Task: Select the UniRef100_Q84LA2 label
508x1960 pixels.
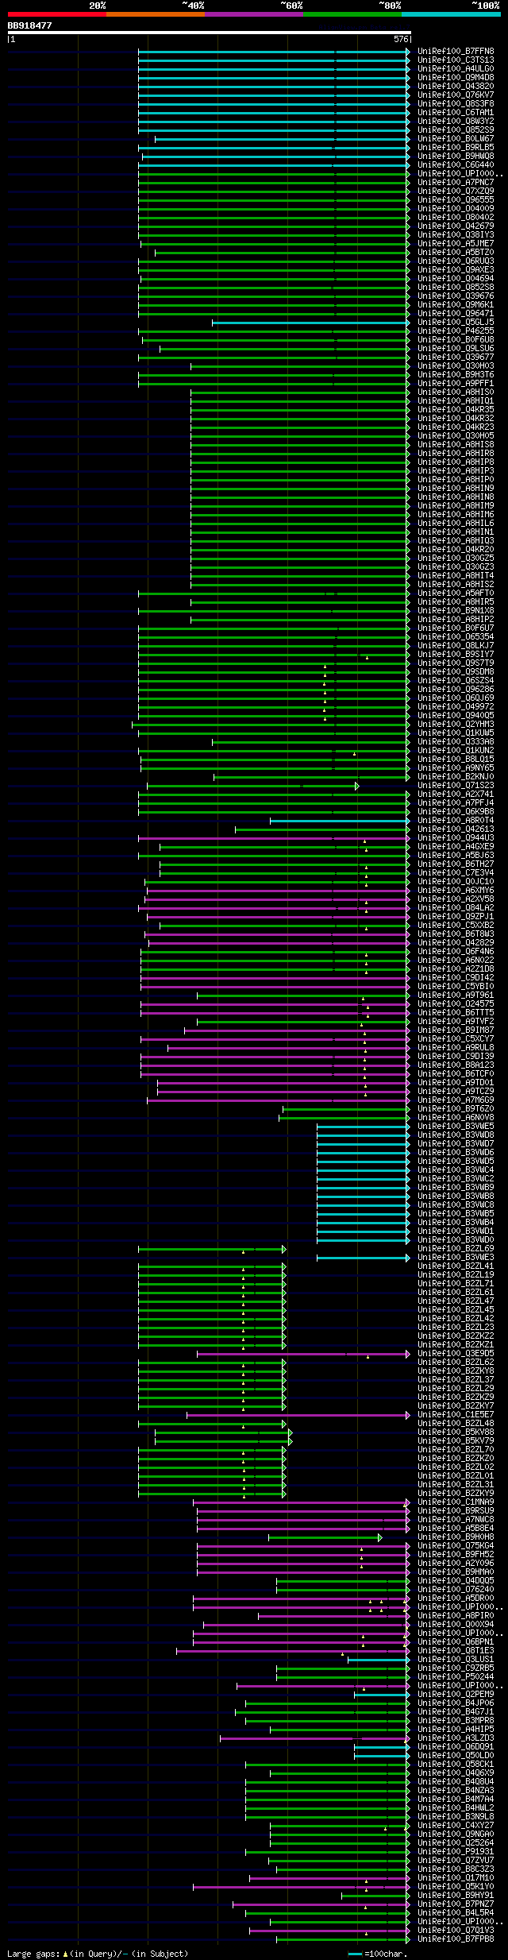Action: click(x=456, y=907)
